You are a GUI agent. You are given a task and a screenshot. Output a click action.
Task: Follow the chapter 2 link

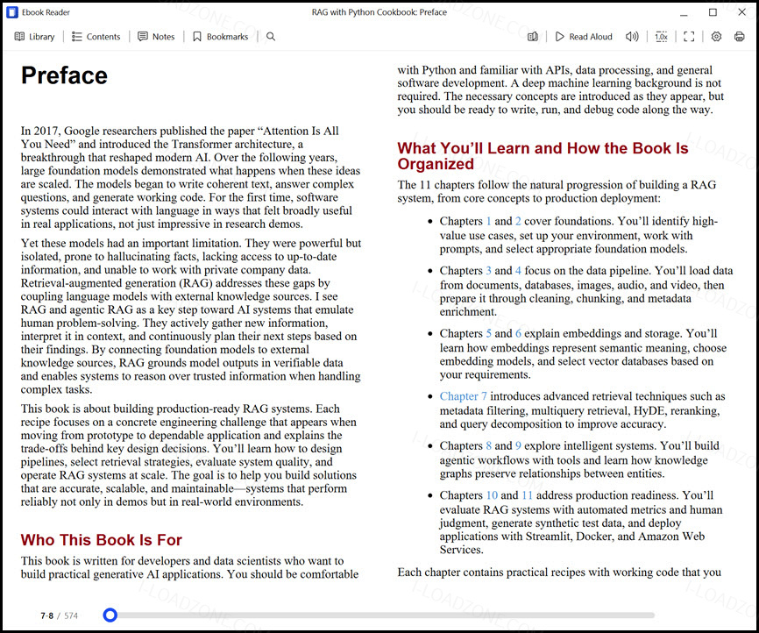tap(518, 221)
